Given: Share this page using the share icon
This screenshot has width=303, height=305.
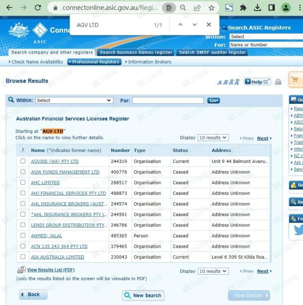Looking at the screenshot, I should (x=197, y=8).
